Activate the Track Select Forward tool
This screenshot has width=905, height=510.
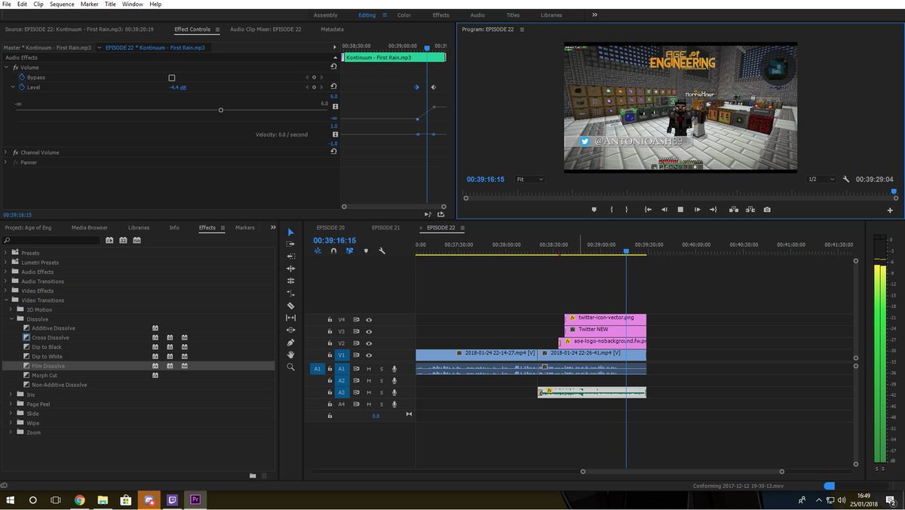pos(290,244)
